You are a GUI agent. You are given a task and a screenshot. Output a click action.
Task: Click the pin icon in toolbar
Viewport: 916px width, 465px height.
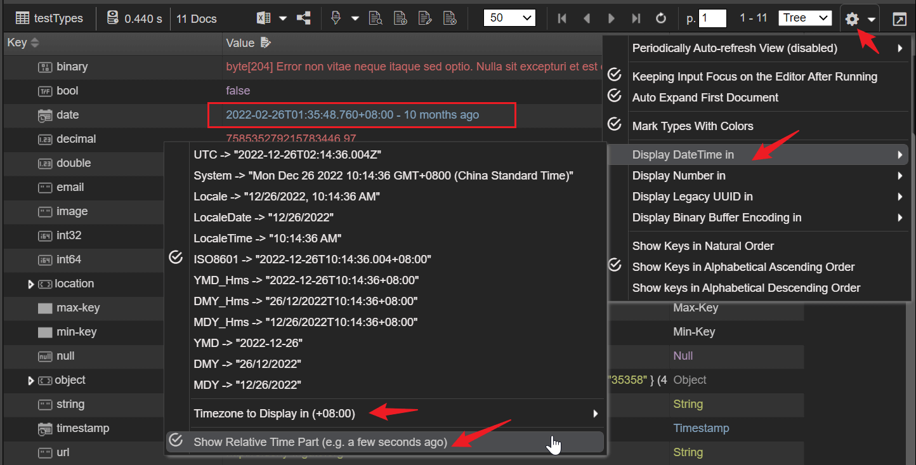336,18
